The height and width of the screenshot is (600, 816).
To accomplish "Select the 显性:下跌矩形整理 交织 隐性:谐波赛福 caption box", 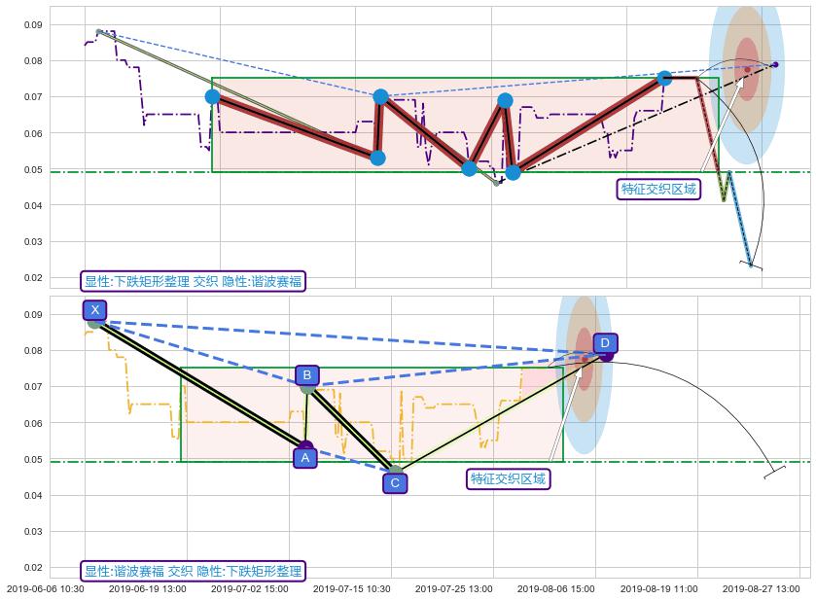I will pyautogui.click(x=193, y=282).
